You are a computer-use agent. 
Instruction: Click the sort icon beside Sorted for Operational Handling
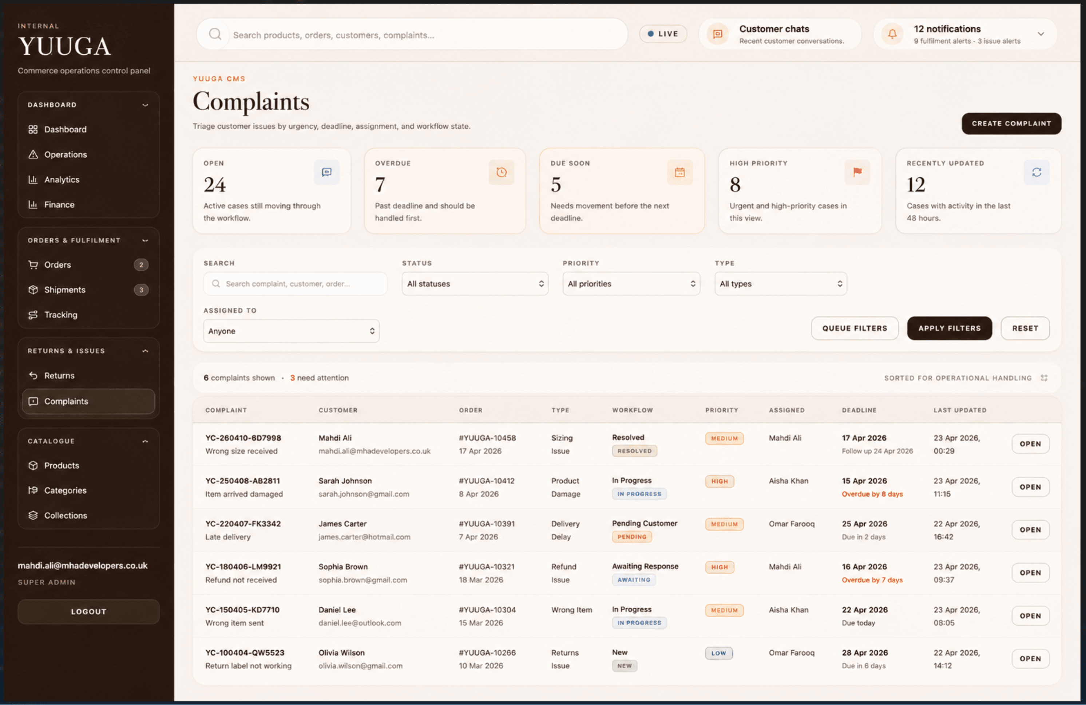1044,378
